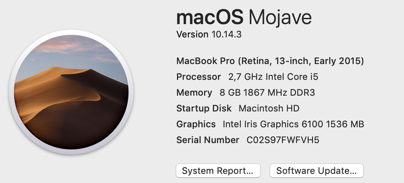Image resolution: width=404 pixels, height=183 pixels.
Task: Click the MacBook Pro model name line
Action: [270, 61]
